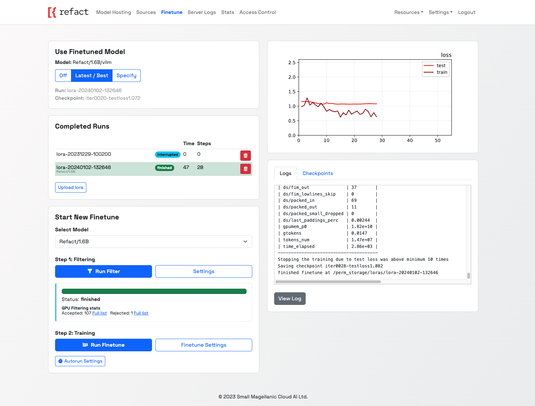Select Latest / Best checkpoint mode
The height and width of the screenshot is (406, 535).
click(x=92, y=76)
